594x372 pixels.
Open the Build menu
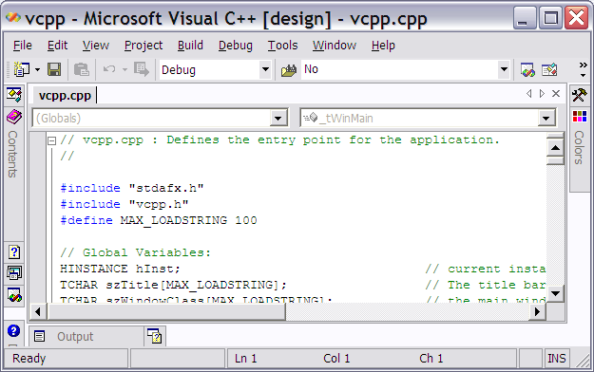(x=190, y=46)
